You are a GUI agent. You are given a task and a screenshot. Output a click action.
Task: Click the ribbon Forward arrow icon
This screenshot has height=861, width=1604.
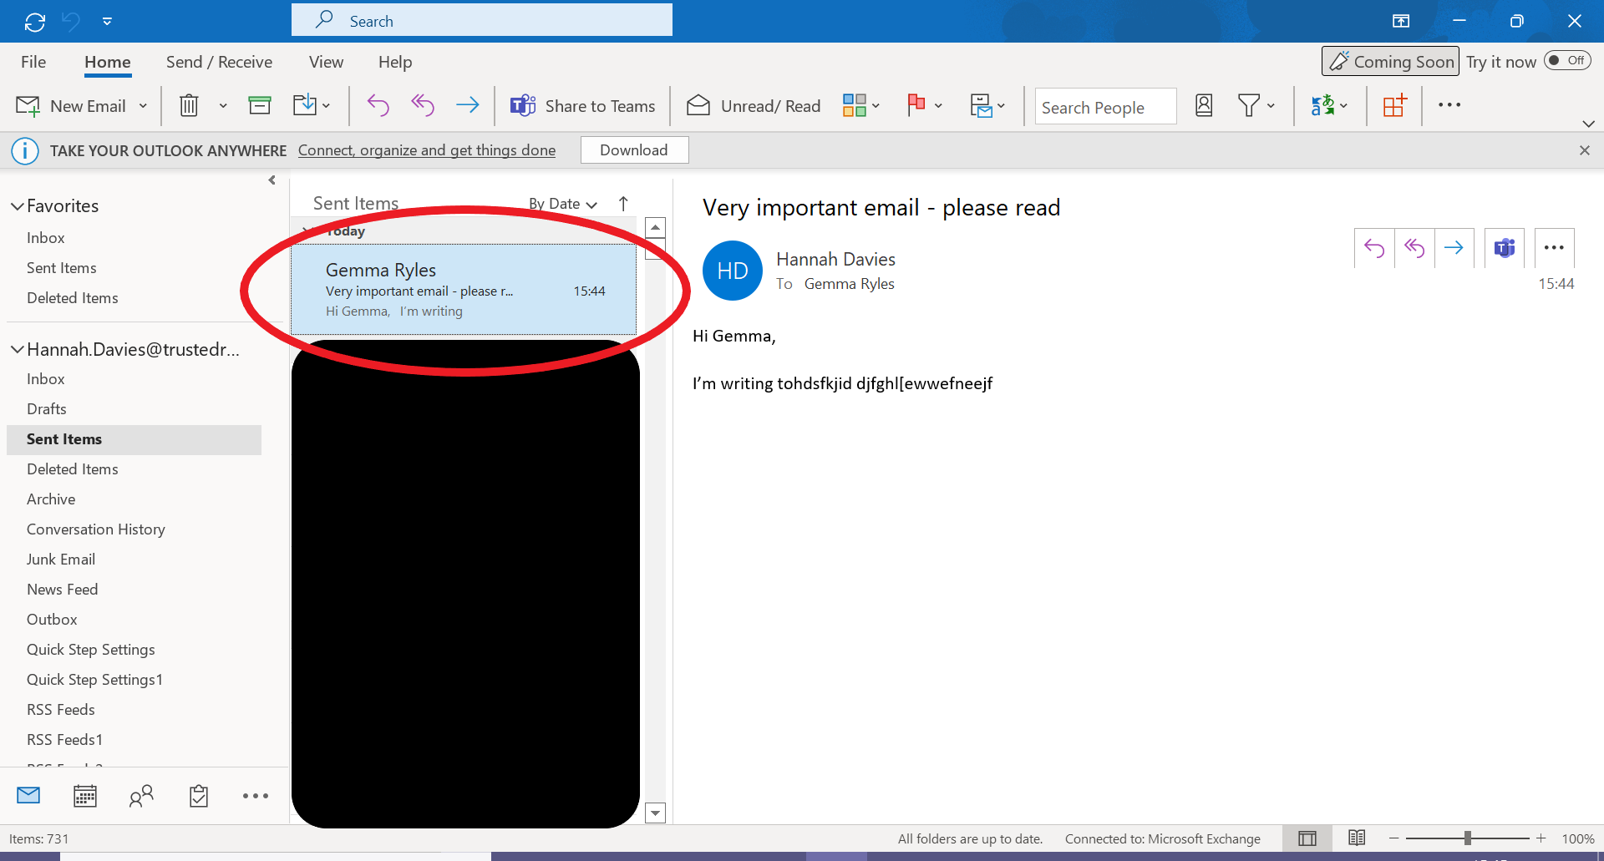click(468, 105)
